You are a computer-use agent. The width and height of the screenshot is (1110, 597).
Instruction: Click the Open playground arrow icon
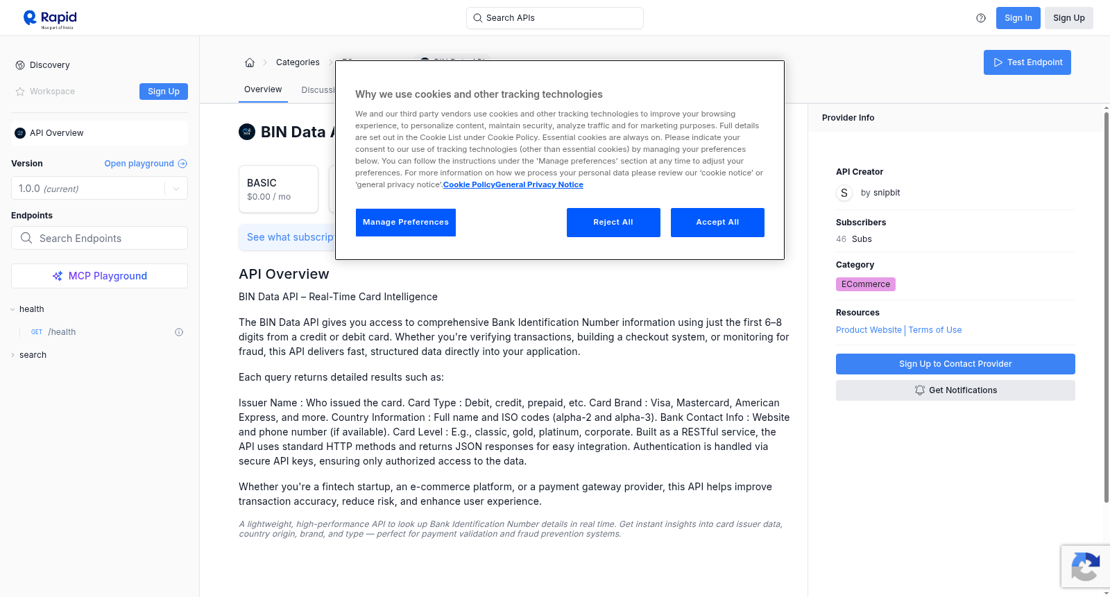pyautogui.click(x=182, y=164)
